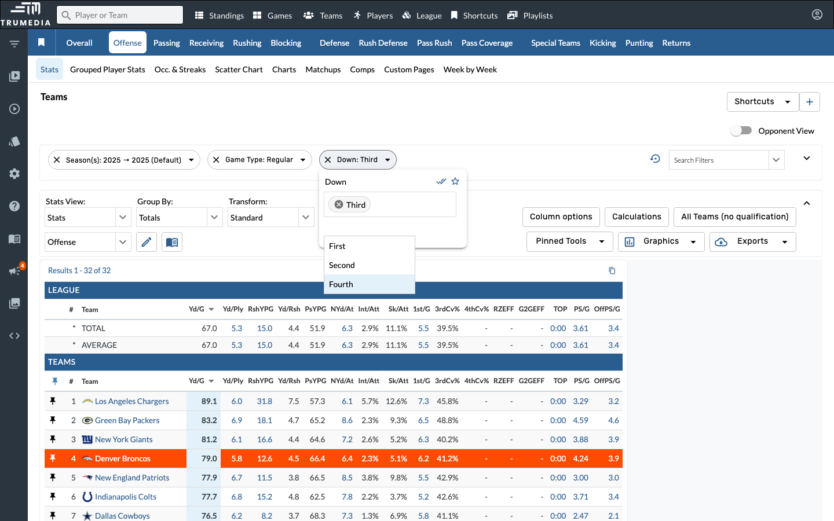834x521 pixels.
Task: Open the user account profile icon
Action: (x=817, y=15)
